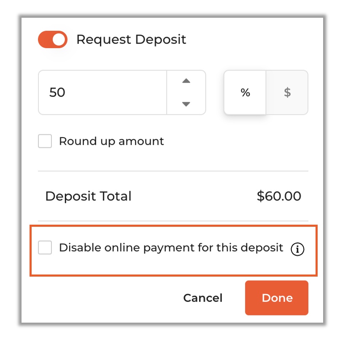This screenshot has height=337, width=340.
Task: Dismiss the dialog with Cancel
Action: click(x=203, y=298)
